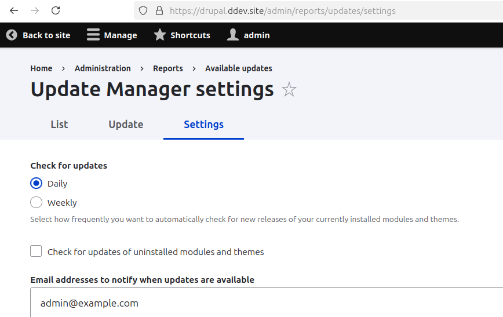Screen dimensions: 503x317
Task: Go to Home breadcrumb link
Action: click(41, 68)
